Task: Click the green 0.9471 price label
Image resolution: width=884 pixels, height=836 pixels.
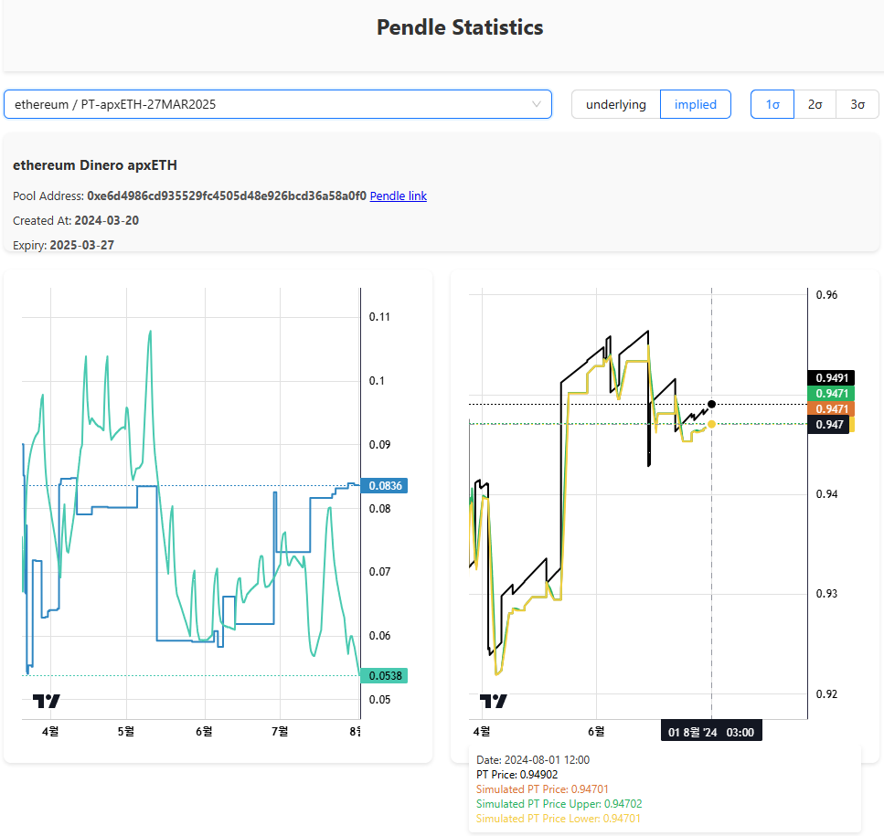Action: [832, 393]
